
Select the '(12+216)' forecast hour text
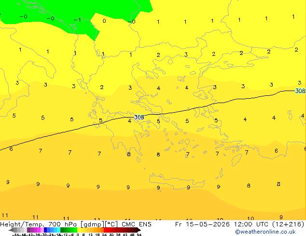tap(288, 224)
